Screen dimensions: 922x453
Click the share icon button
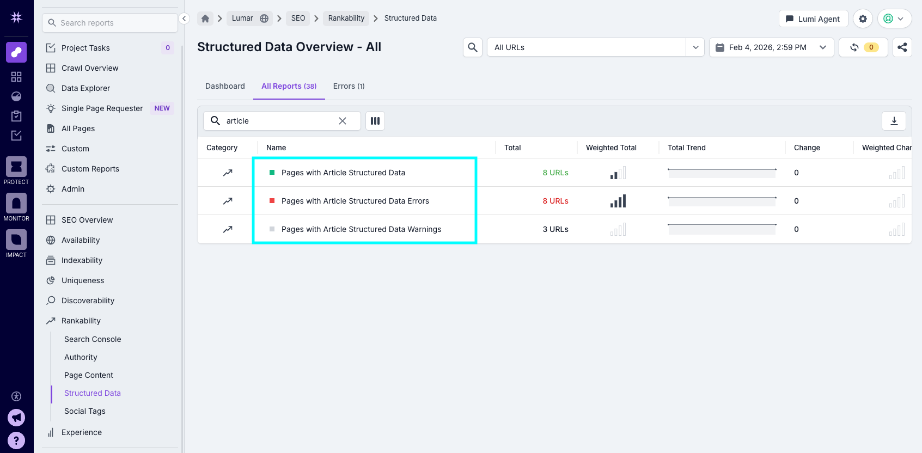(902, 47)
